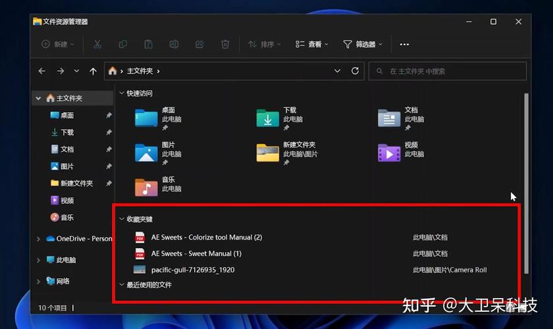Open the 排序 sort dropdown

(x=265, y=44)
